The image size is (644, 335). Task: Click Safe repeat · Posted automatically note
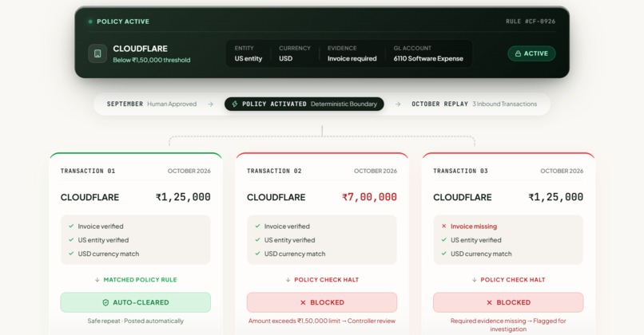point(136,321)
